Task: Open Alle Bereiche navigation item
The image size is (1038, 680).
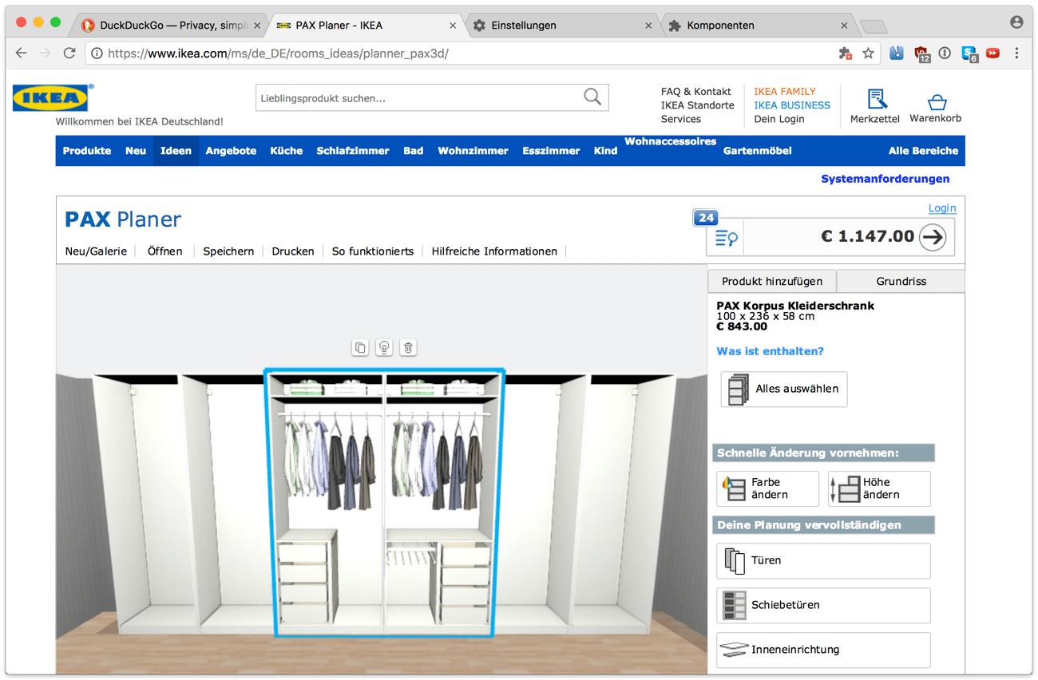Action: [923, 151]
